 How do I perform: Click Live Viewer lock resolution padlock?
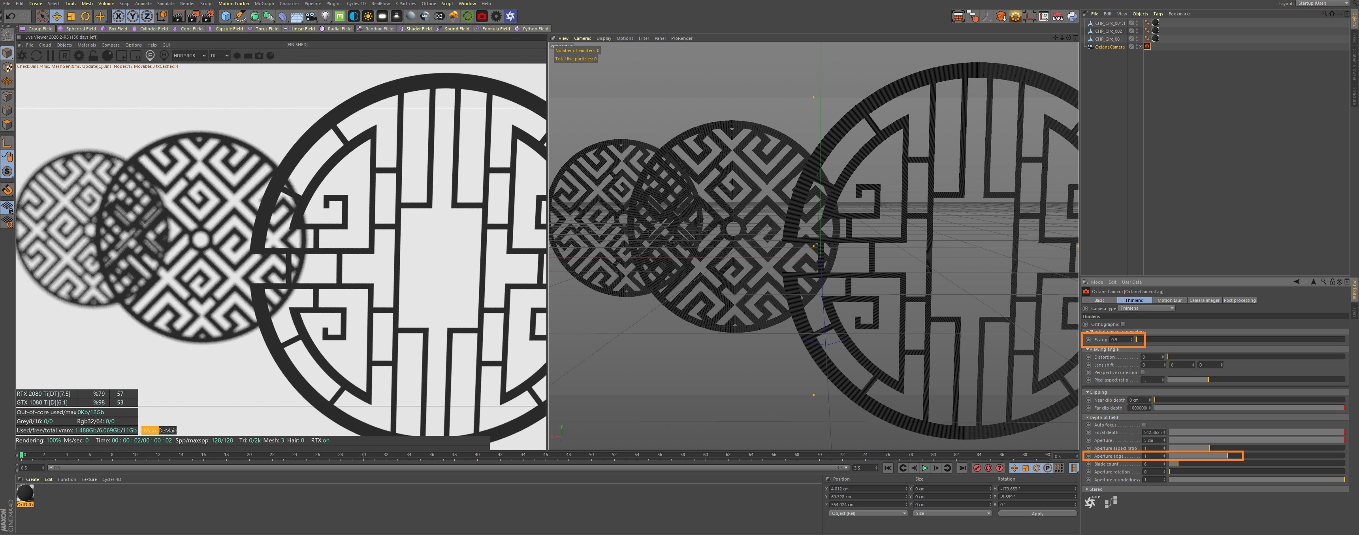pos(93,55)
